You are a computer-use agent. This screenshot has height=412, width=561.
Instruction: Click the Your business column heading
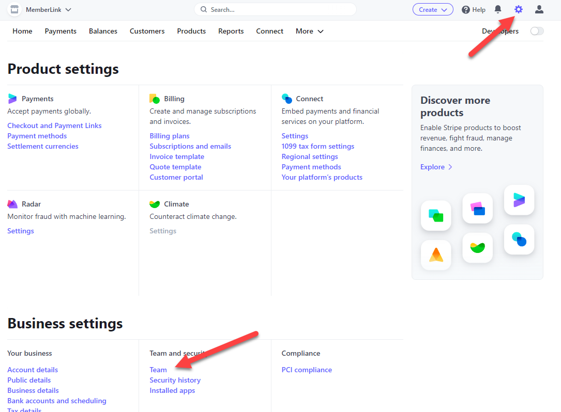pos(29,353)
